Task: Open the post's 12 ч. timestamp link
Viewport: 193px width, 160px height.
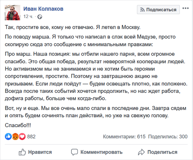Action: [27, 16]
